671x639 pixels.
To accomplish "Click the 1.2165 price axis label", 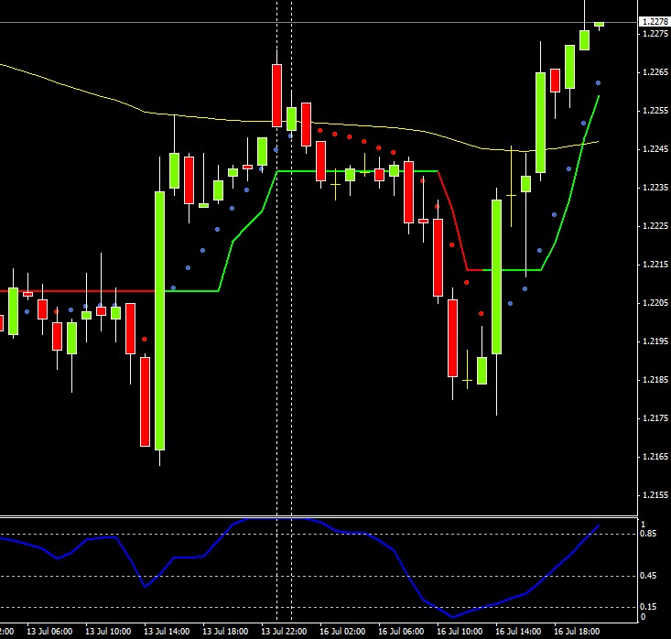I will point(654,457).
